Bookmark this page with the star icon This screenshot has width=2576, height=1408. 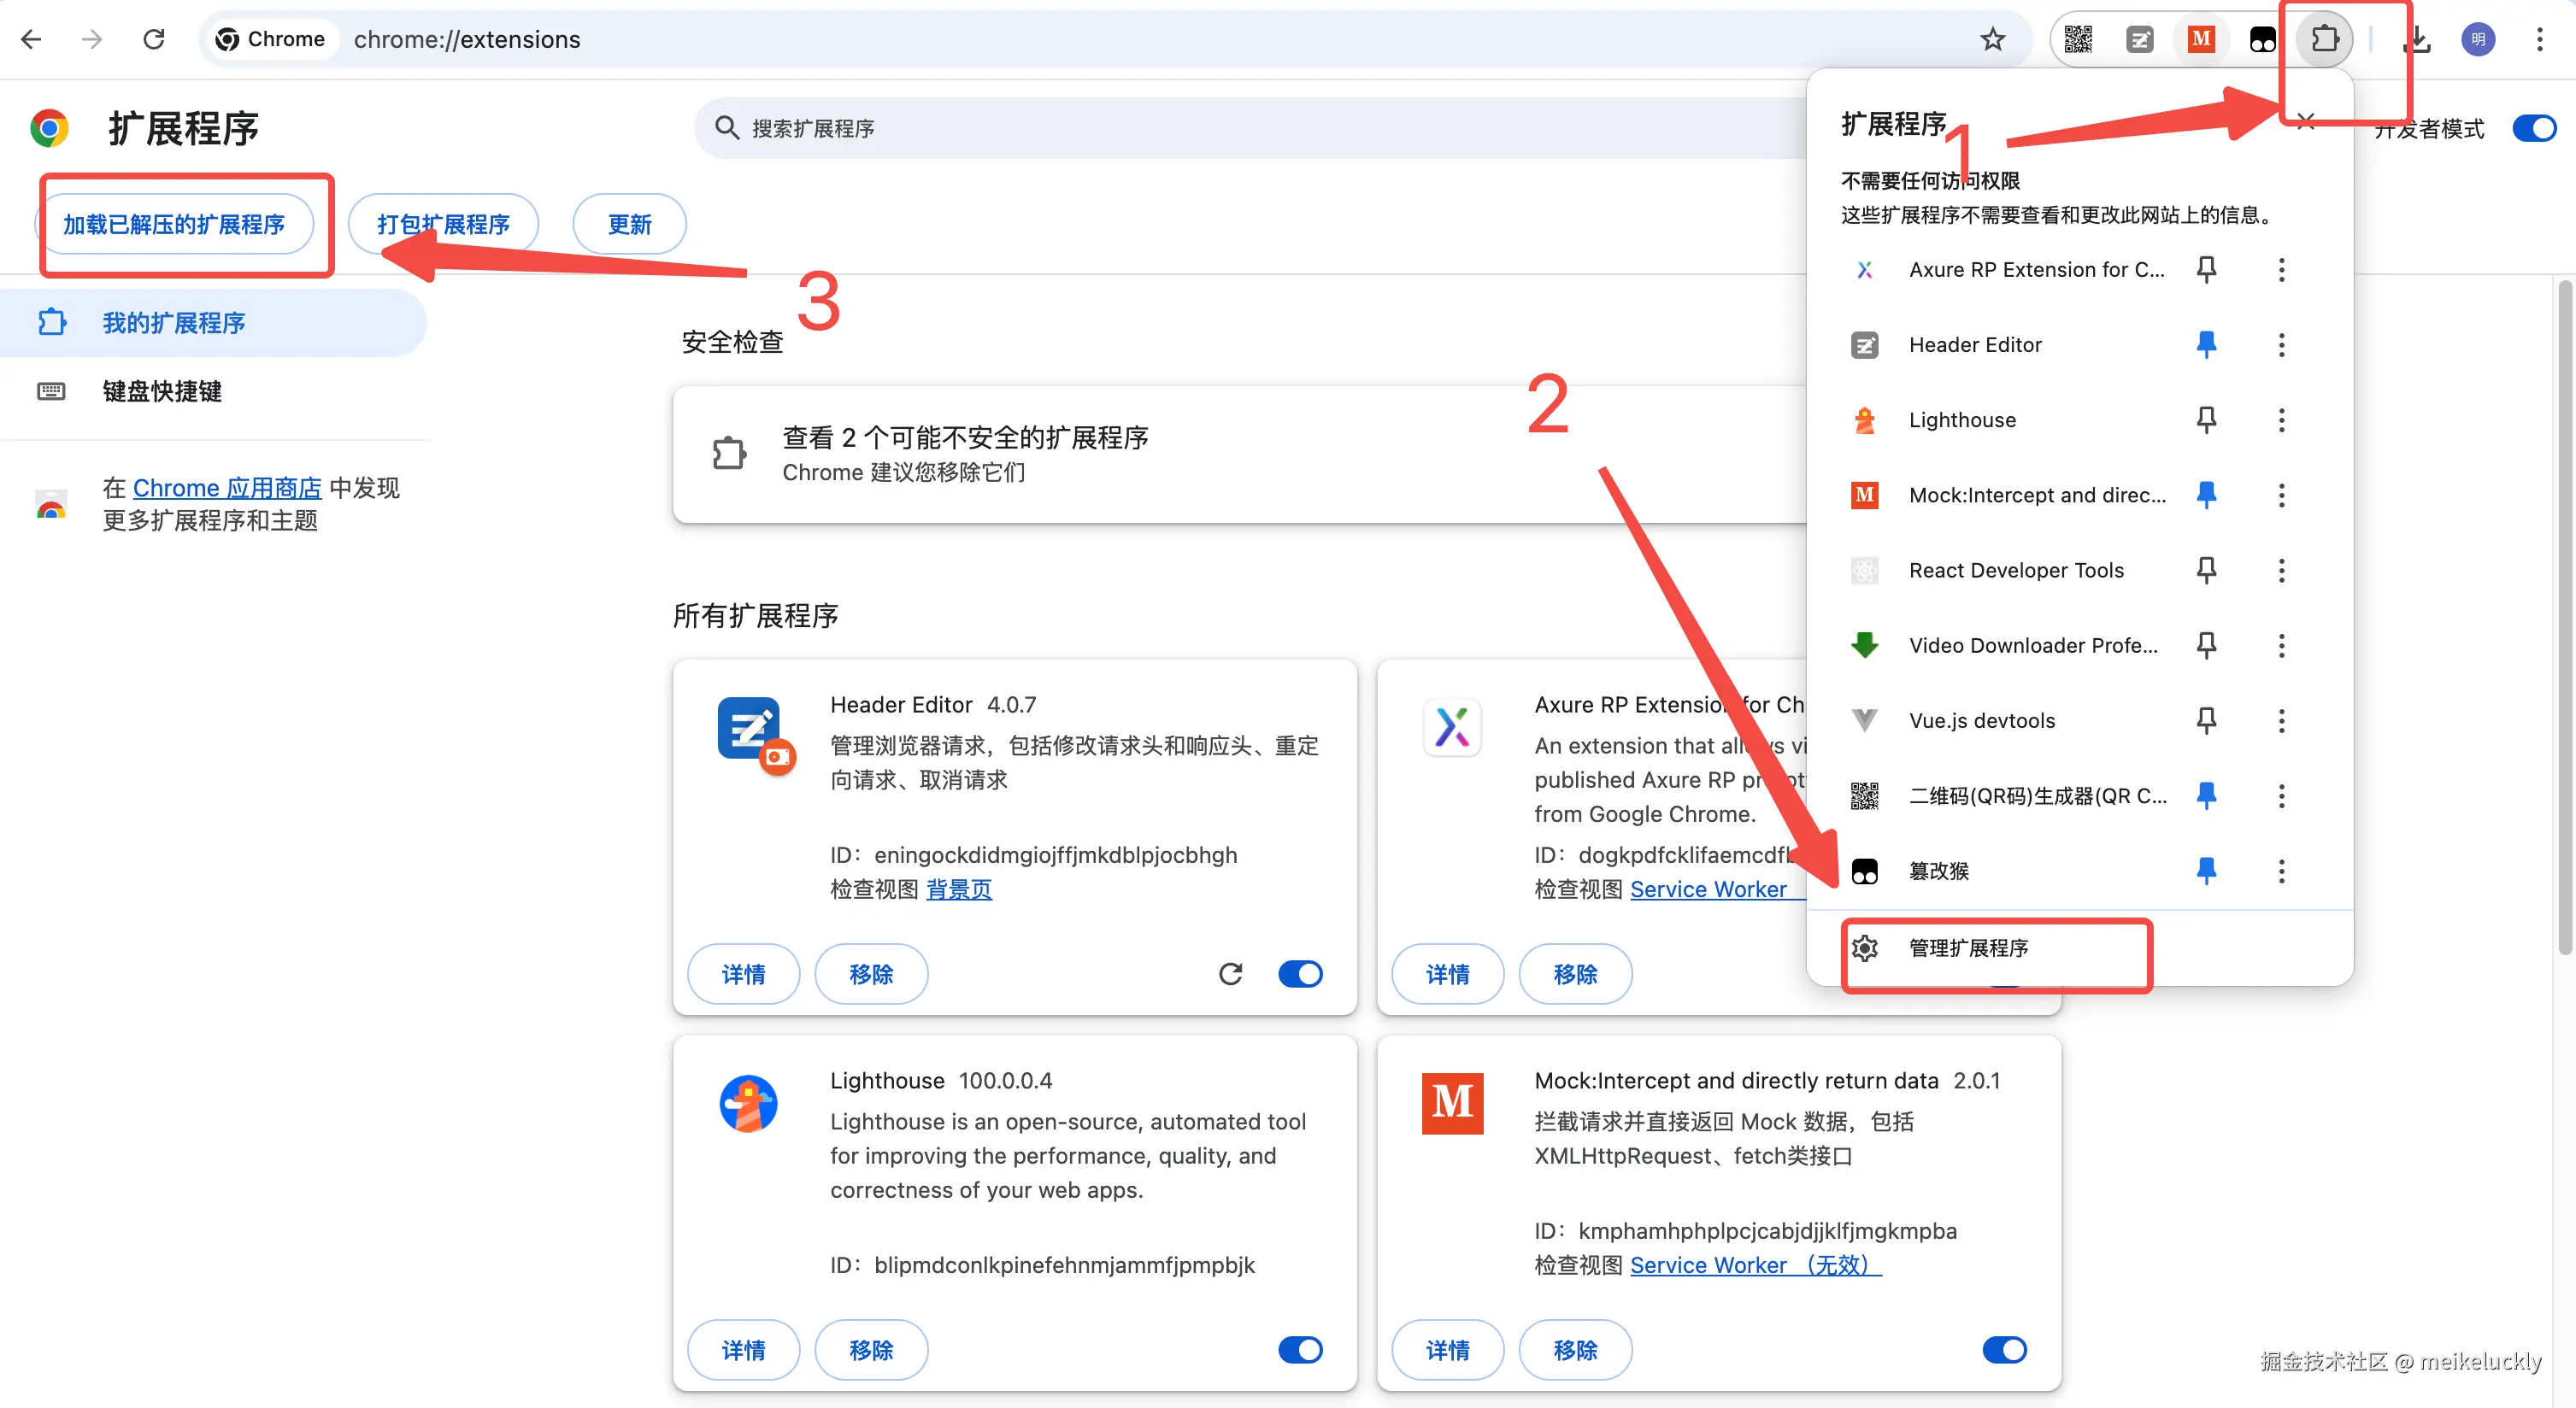tap(1992, 39)
